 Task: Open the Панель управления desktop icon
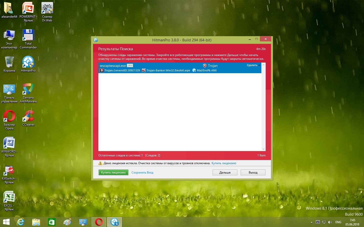(x=9, y=93)
